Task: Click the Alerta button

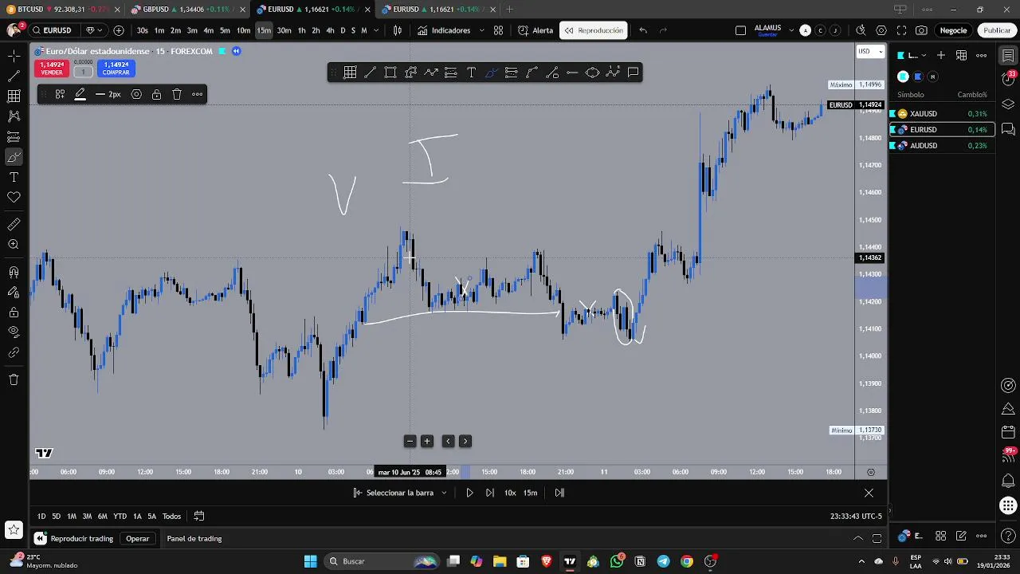Action: (535, 30)
